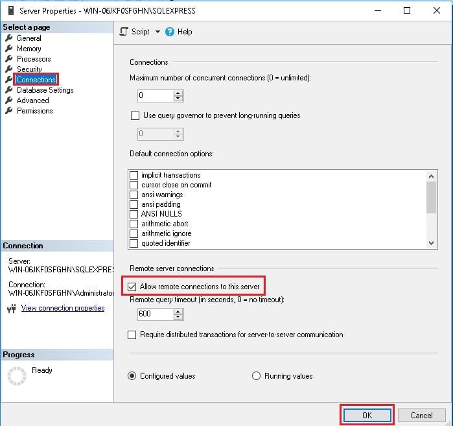Image resolution: width=453 pixels, height=426 pixels.
Task: Increase remote query timeout value
Action: [x=178, y=311]
